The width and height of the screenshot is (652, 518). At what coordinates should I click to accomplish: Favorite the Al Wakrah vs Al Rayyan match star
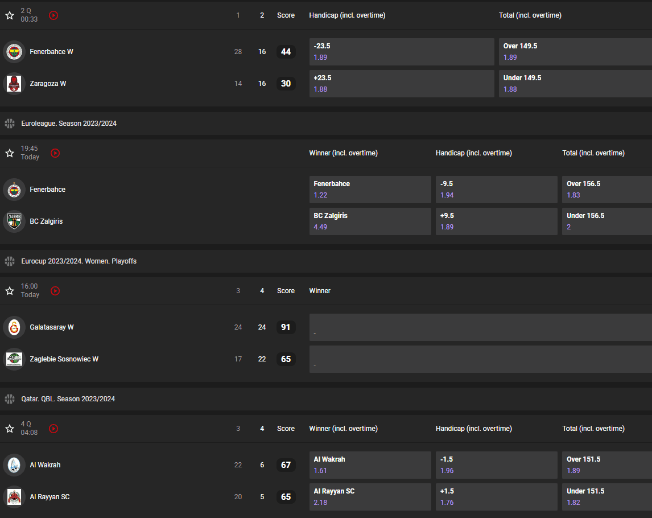point(10,429)
